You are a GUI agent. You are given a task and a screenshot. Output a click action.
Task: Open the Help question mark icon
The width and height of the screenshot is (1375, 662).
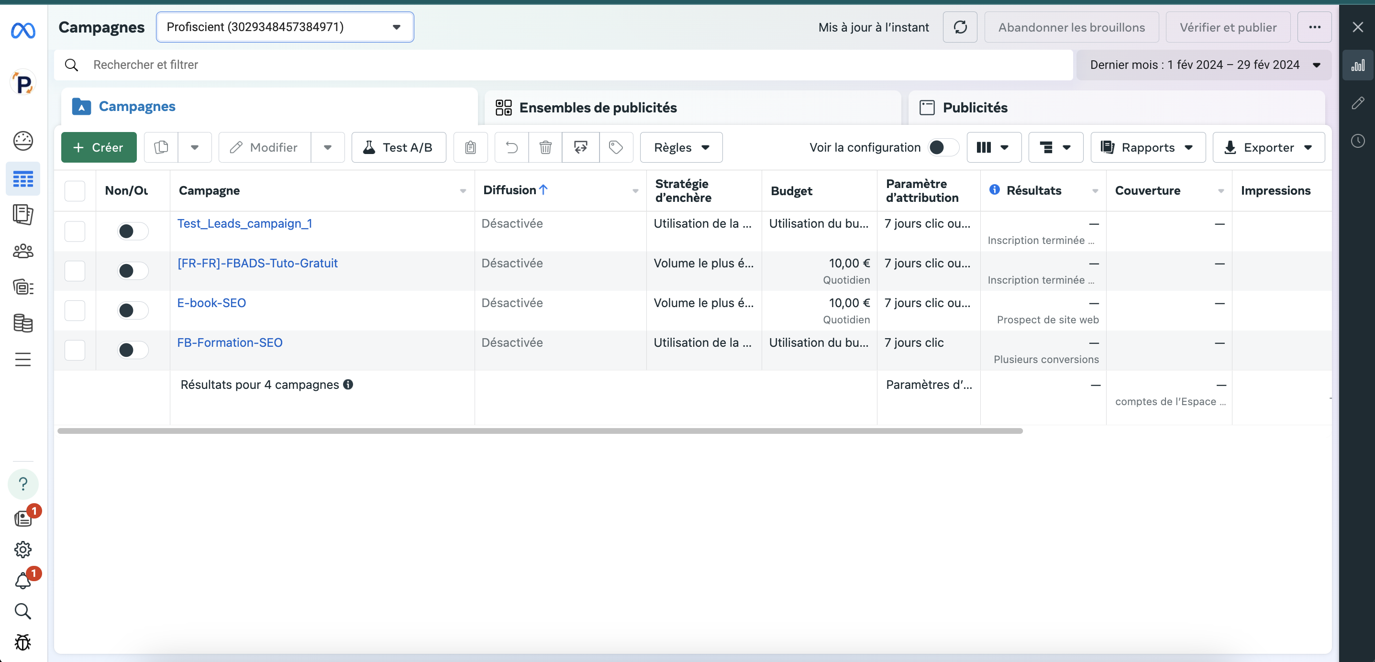point(23,484)
